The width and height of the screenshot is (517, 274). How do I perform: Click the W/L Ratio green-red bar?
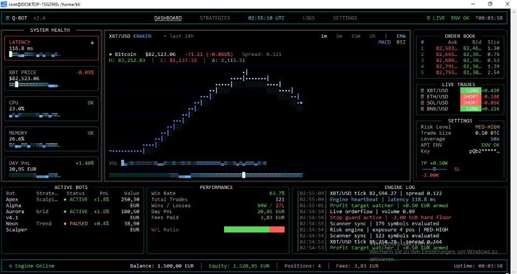pyautogui.click(x=254, y=229)
